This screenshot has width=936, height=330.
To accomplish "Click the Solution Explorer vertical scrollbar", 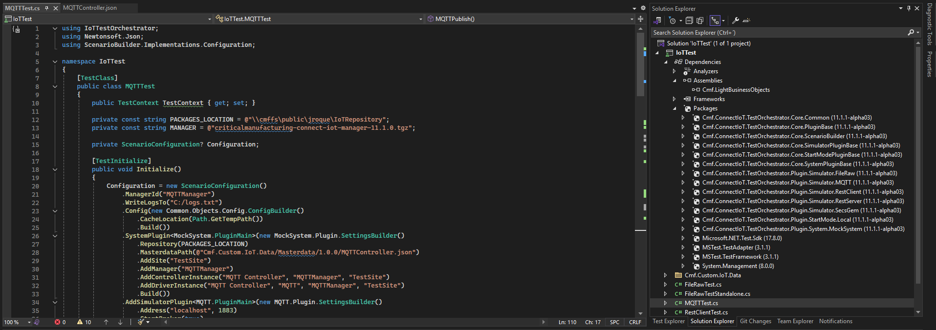I will (x=918, y=165).
